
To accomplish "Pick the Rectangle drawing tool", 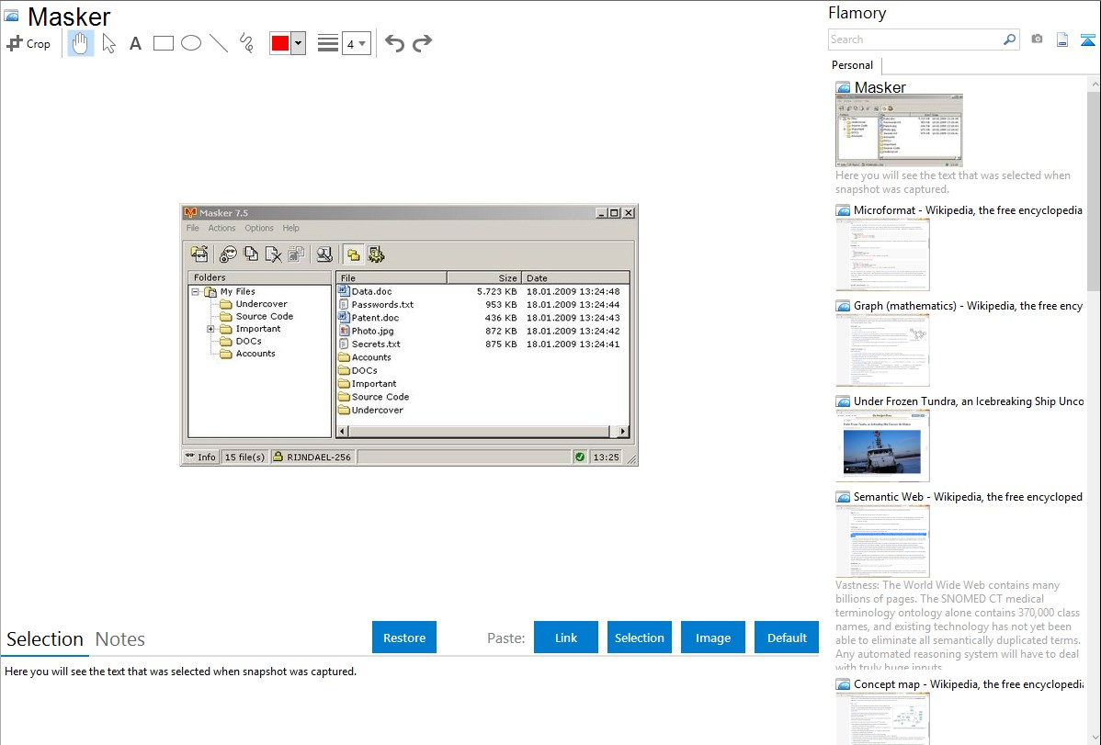I will point(163,43).
